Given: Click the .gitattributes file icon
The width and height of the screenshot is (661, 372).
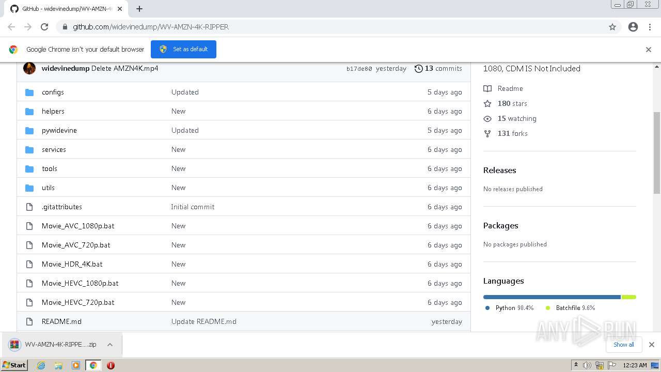Looking at the screenshot, I should coord(29,207).
